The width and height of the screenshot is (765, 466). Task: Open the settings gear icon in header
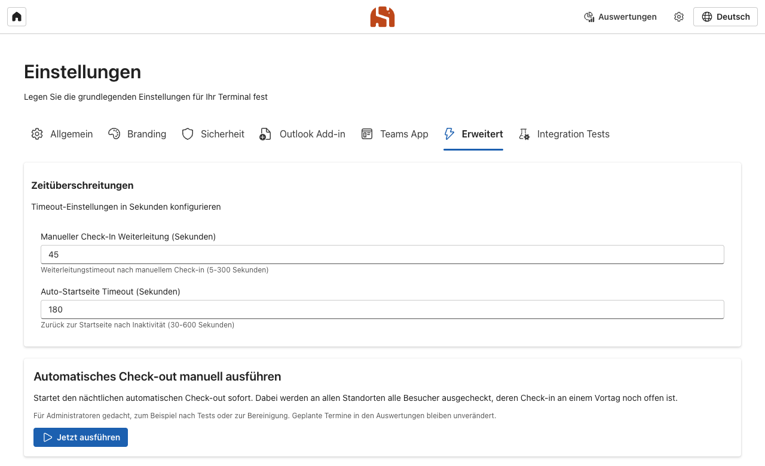679,17
